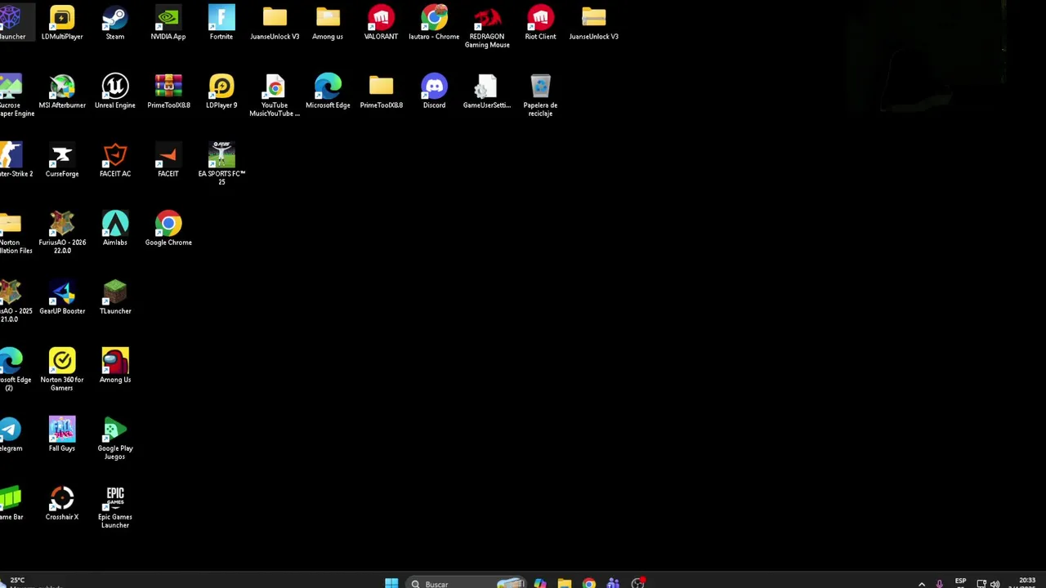Open Chrome from the taskbar
The image size is (1046, 588).
click(x=589, y=583)
